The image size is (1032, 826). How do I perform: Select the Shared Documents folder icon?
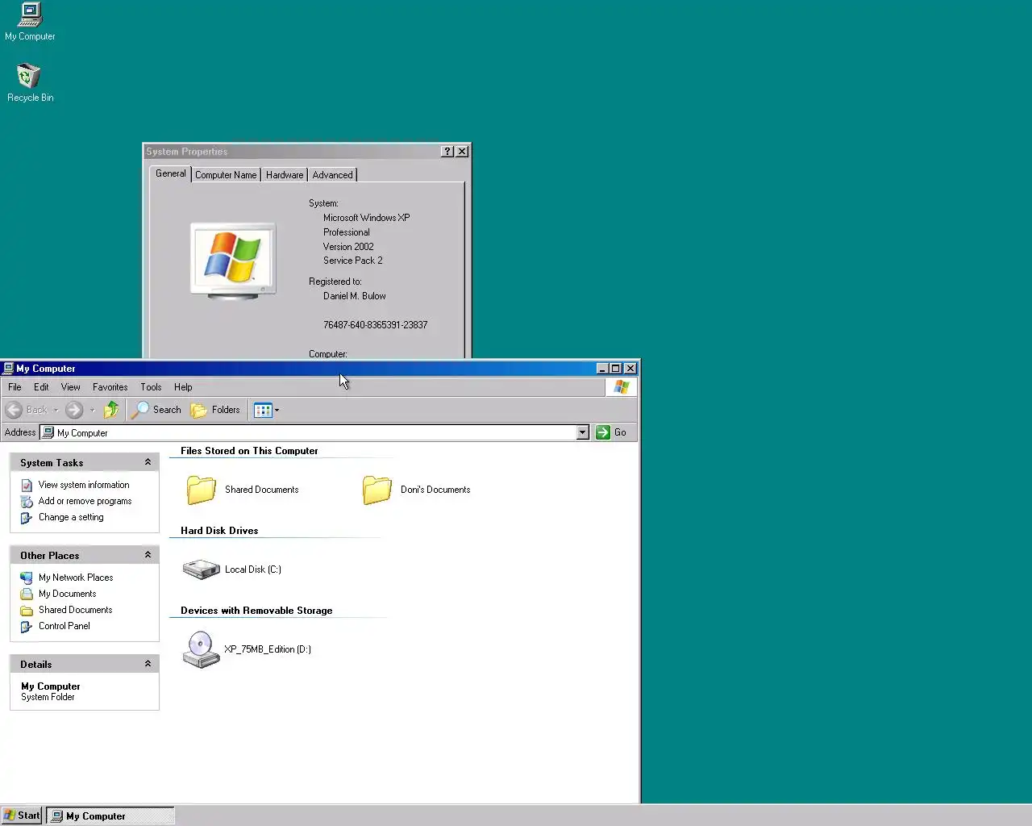click(201, 490)
